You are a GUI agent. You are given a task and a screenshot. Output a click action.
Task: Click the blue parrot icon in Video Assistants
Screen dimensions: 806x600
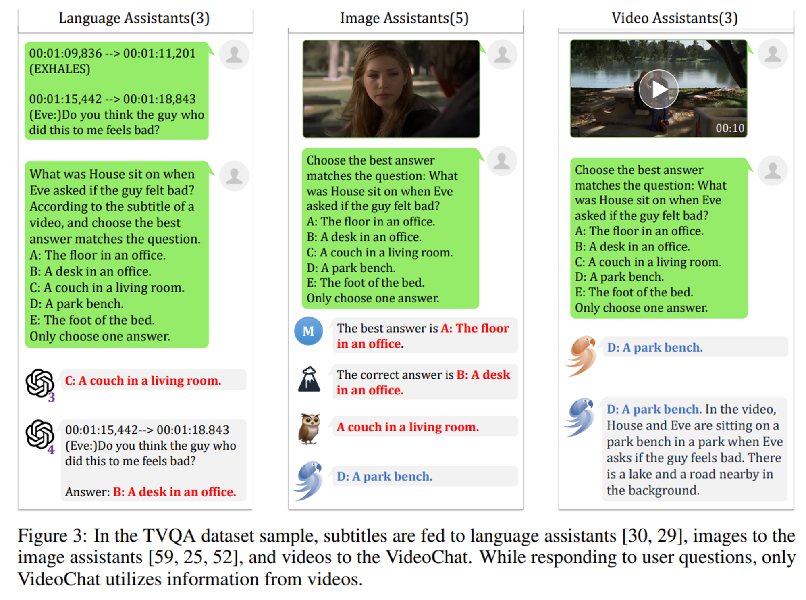pos(580,417)
